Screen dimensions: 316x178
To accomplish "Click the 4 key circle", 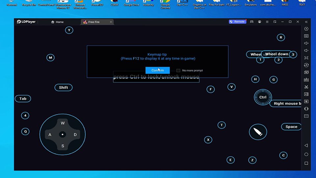I will click(x=25, y=116).
